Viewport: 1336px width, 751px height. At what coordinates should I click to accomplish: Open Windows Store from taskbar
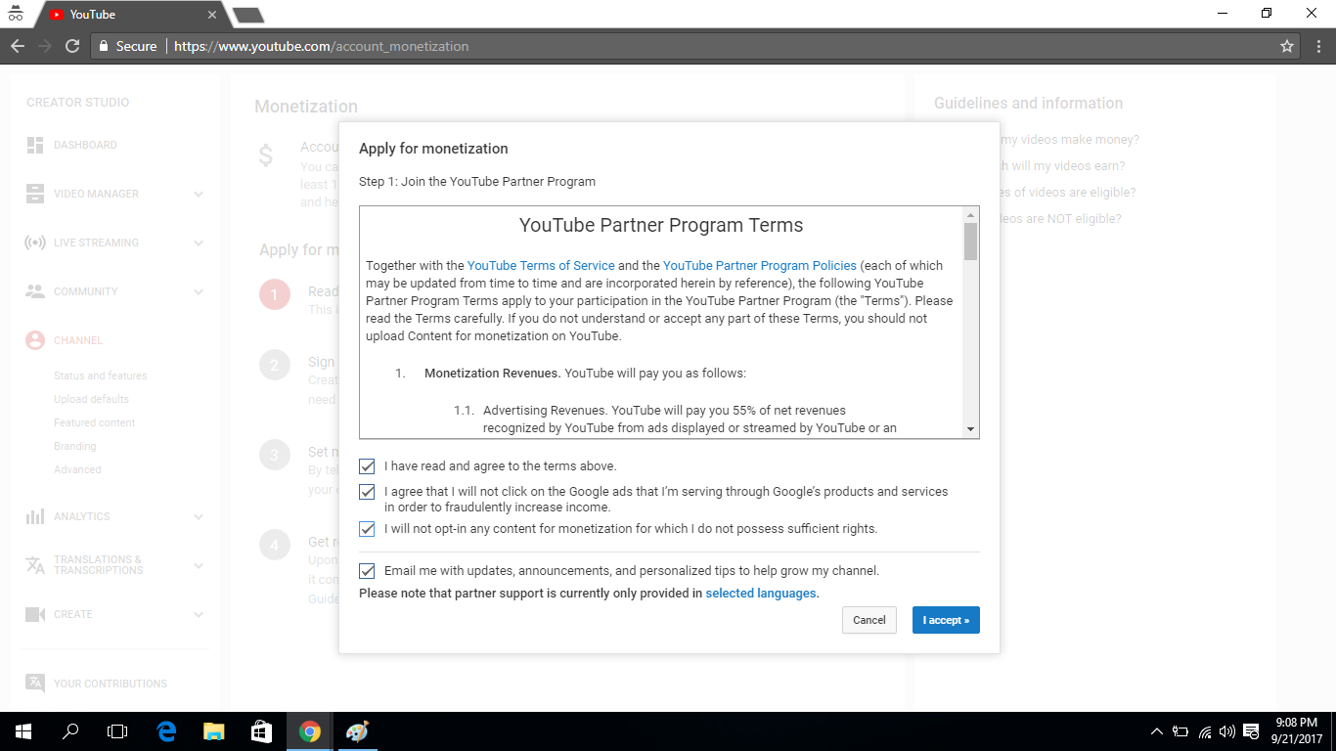[261, 731]
